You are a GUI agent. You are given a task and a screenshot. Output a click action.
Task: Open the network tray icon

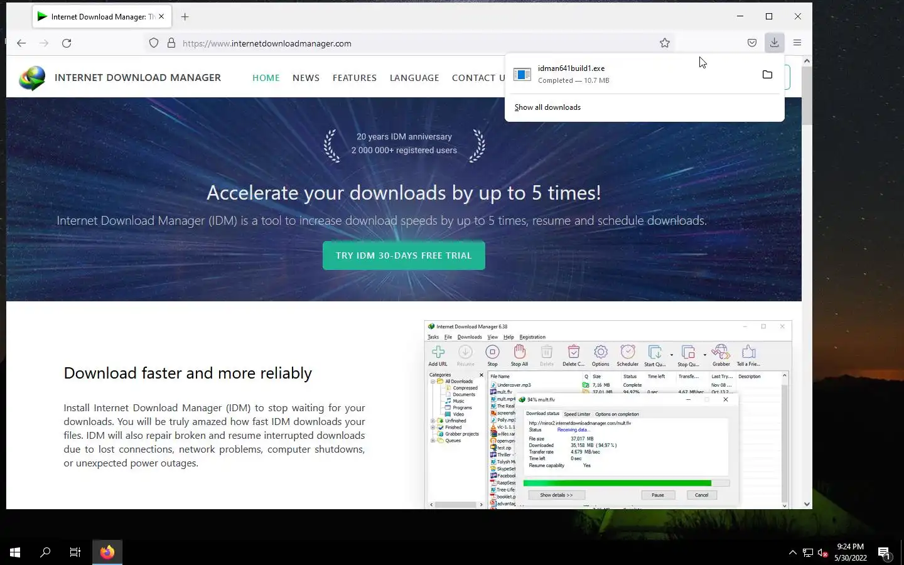point(808,553)
